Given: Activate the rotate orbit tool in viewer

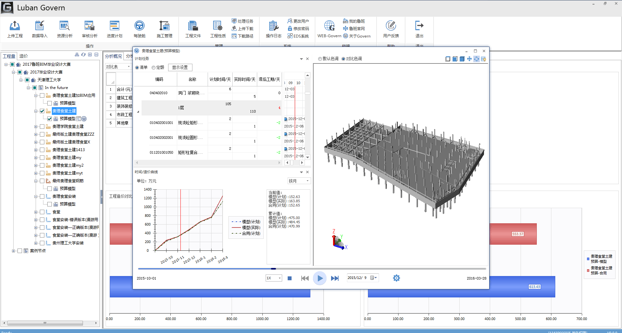Looking at the screenshot, I should tap(476, 59).
